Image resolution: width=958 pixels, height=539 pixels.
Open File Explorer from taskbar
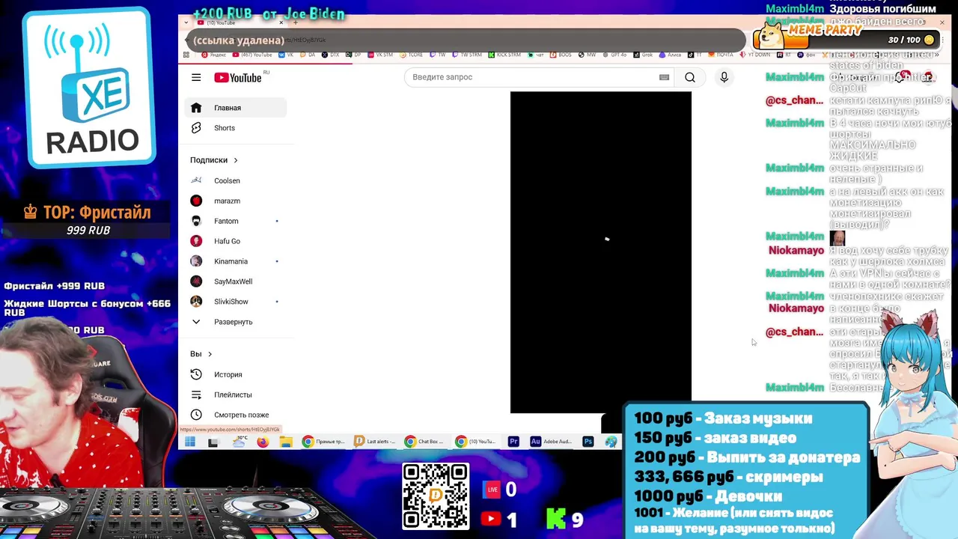(285, 442)
